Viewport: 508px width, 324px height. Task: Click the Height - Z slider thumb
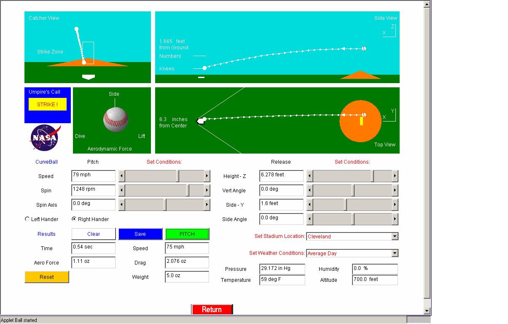click(x=372, y=176)
